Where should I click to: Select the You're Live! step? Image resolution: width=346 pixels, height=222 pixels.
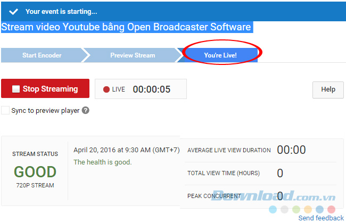pos(220,55)
